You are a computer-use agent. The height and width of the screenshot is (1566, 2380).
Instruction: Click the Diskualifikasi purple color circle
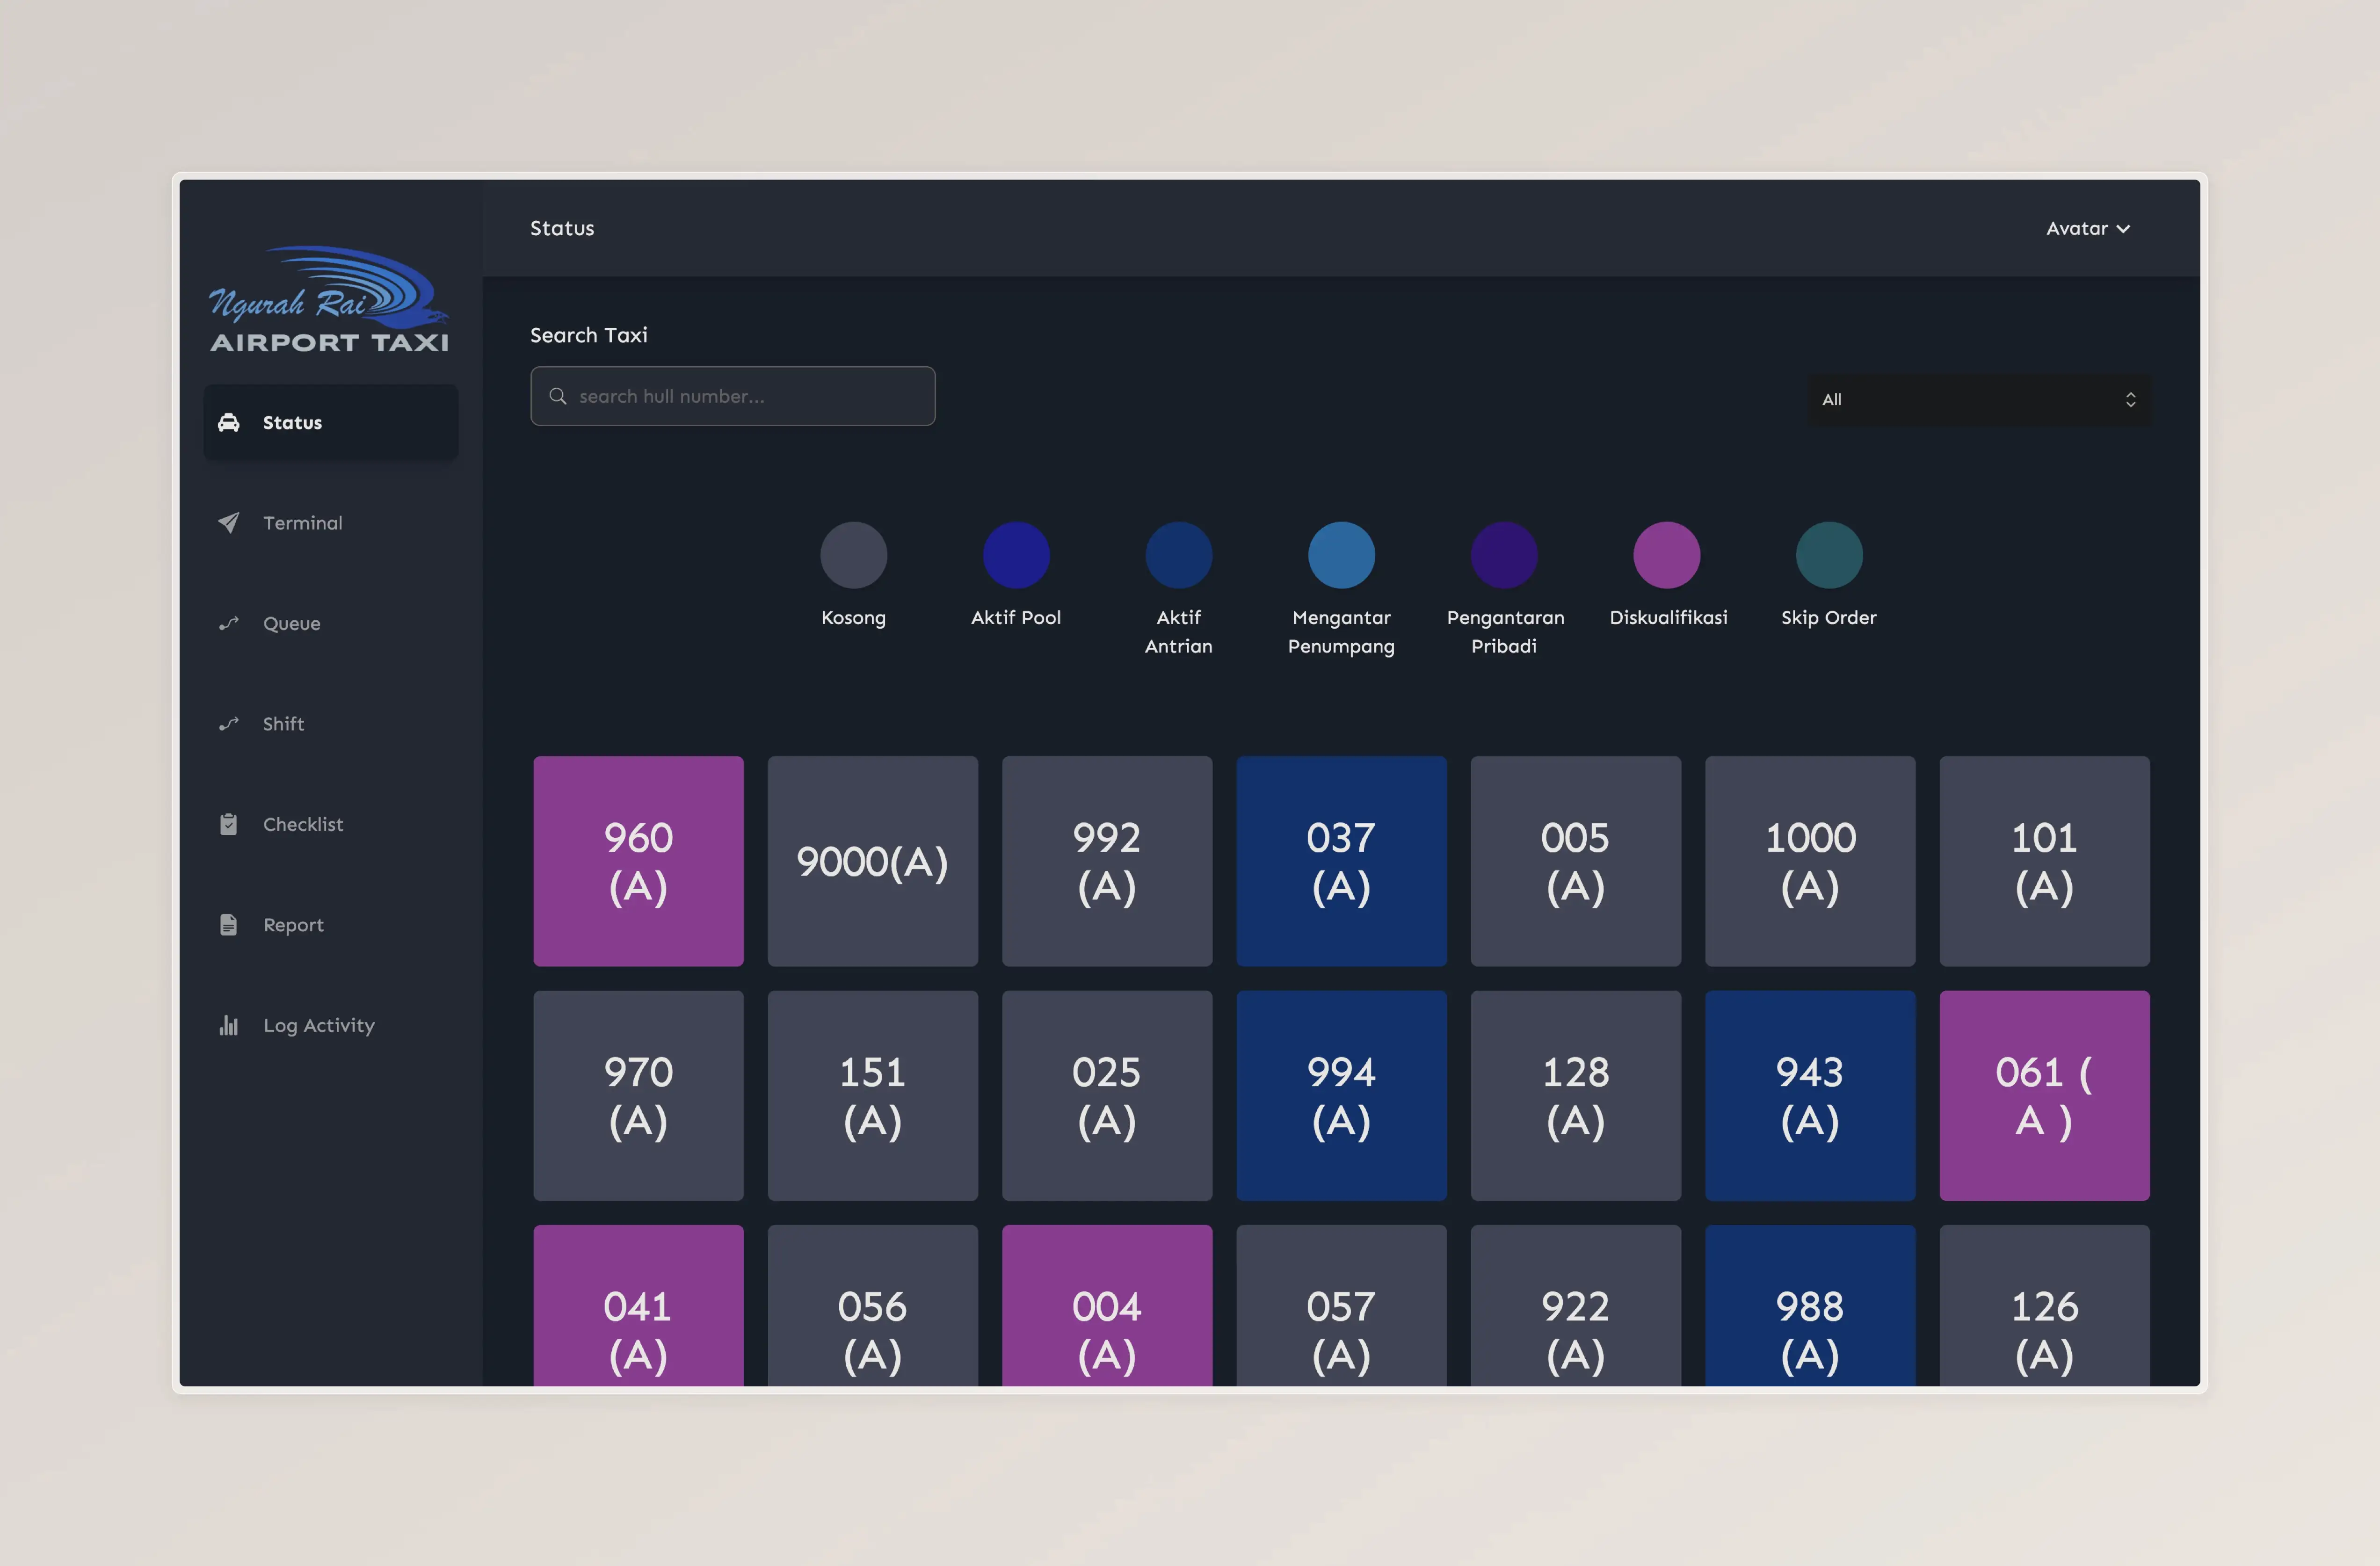pyautogui.click(x=1666, y=555)
